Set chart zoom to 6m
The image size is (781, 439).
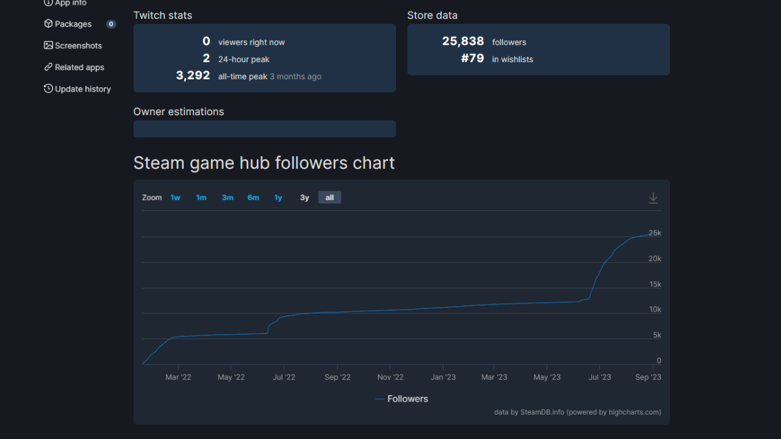click(x=253, y=198)
